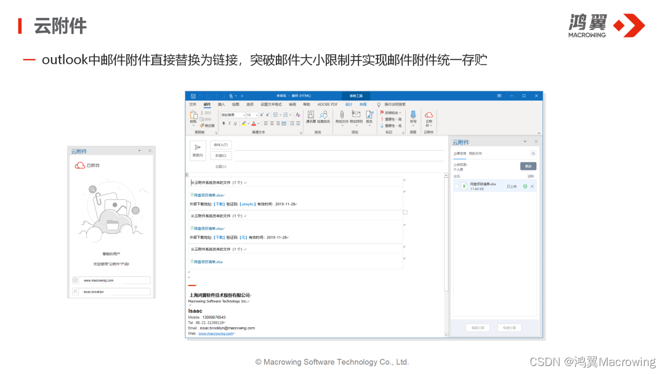The height and width of the screenshot is (374, 665).
Task: Click the Tell me (操作说明搜索) search box
Action: pyautogui.click(x=395, y=104)
